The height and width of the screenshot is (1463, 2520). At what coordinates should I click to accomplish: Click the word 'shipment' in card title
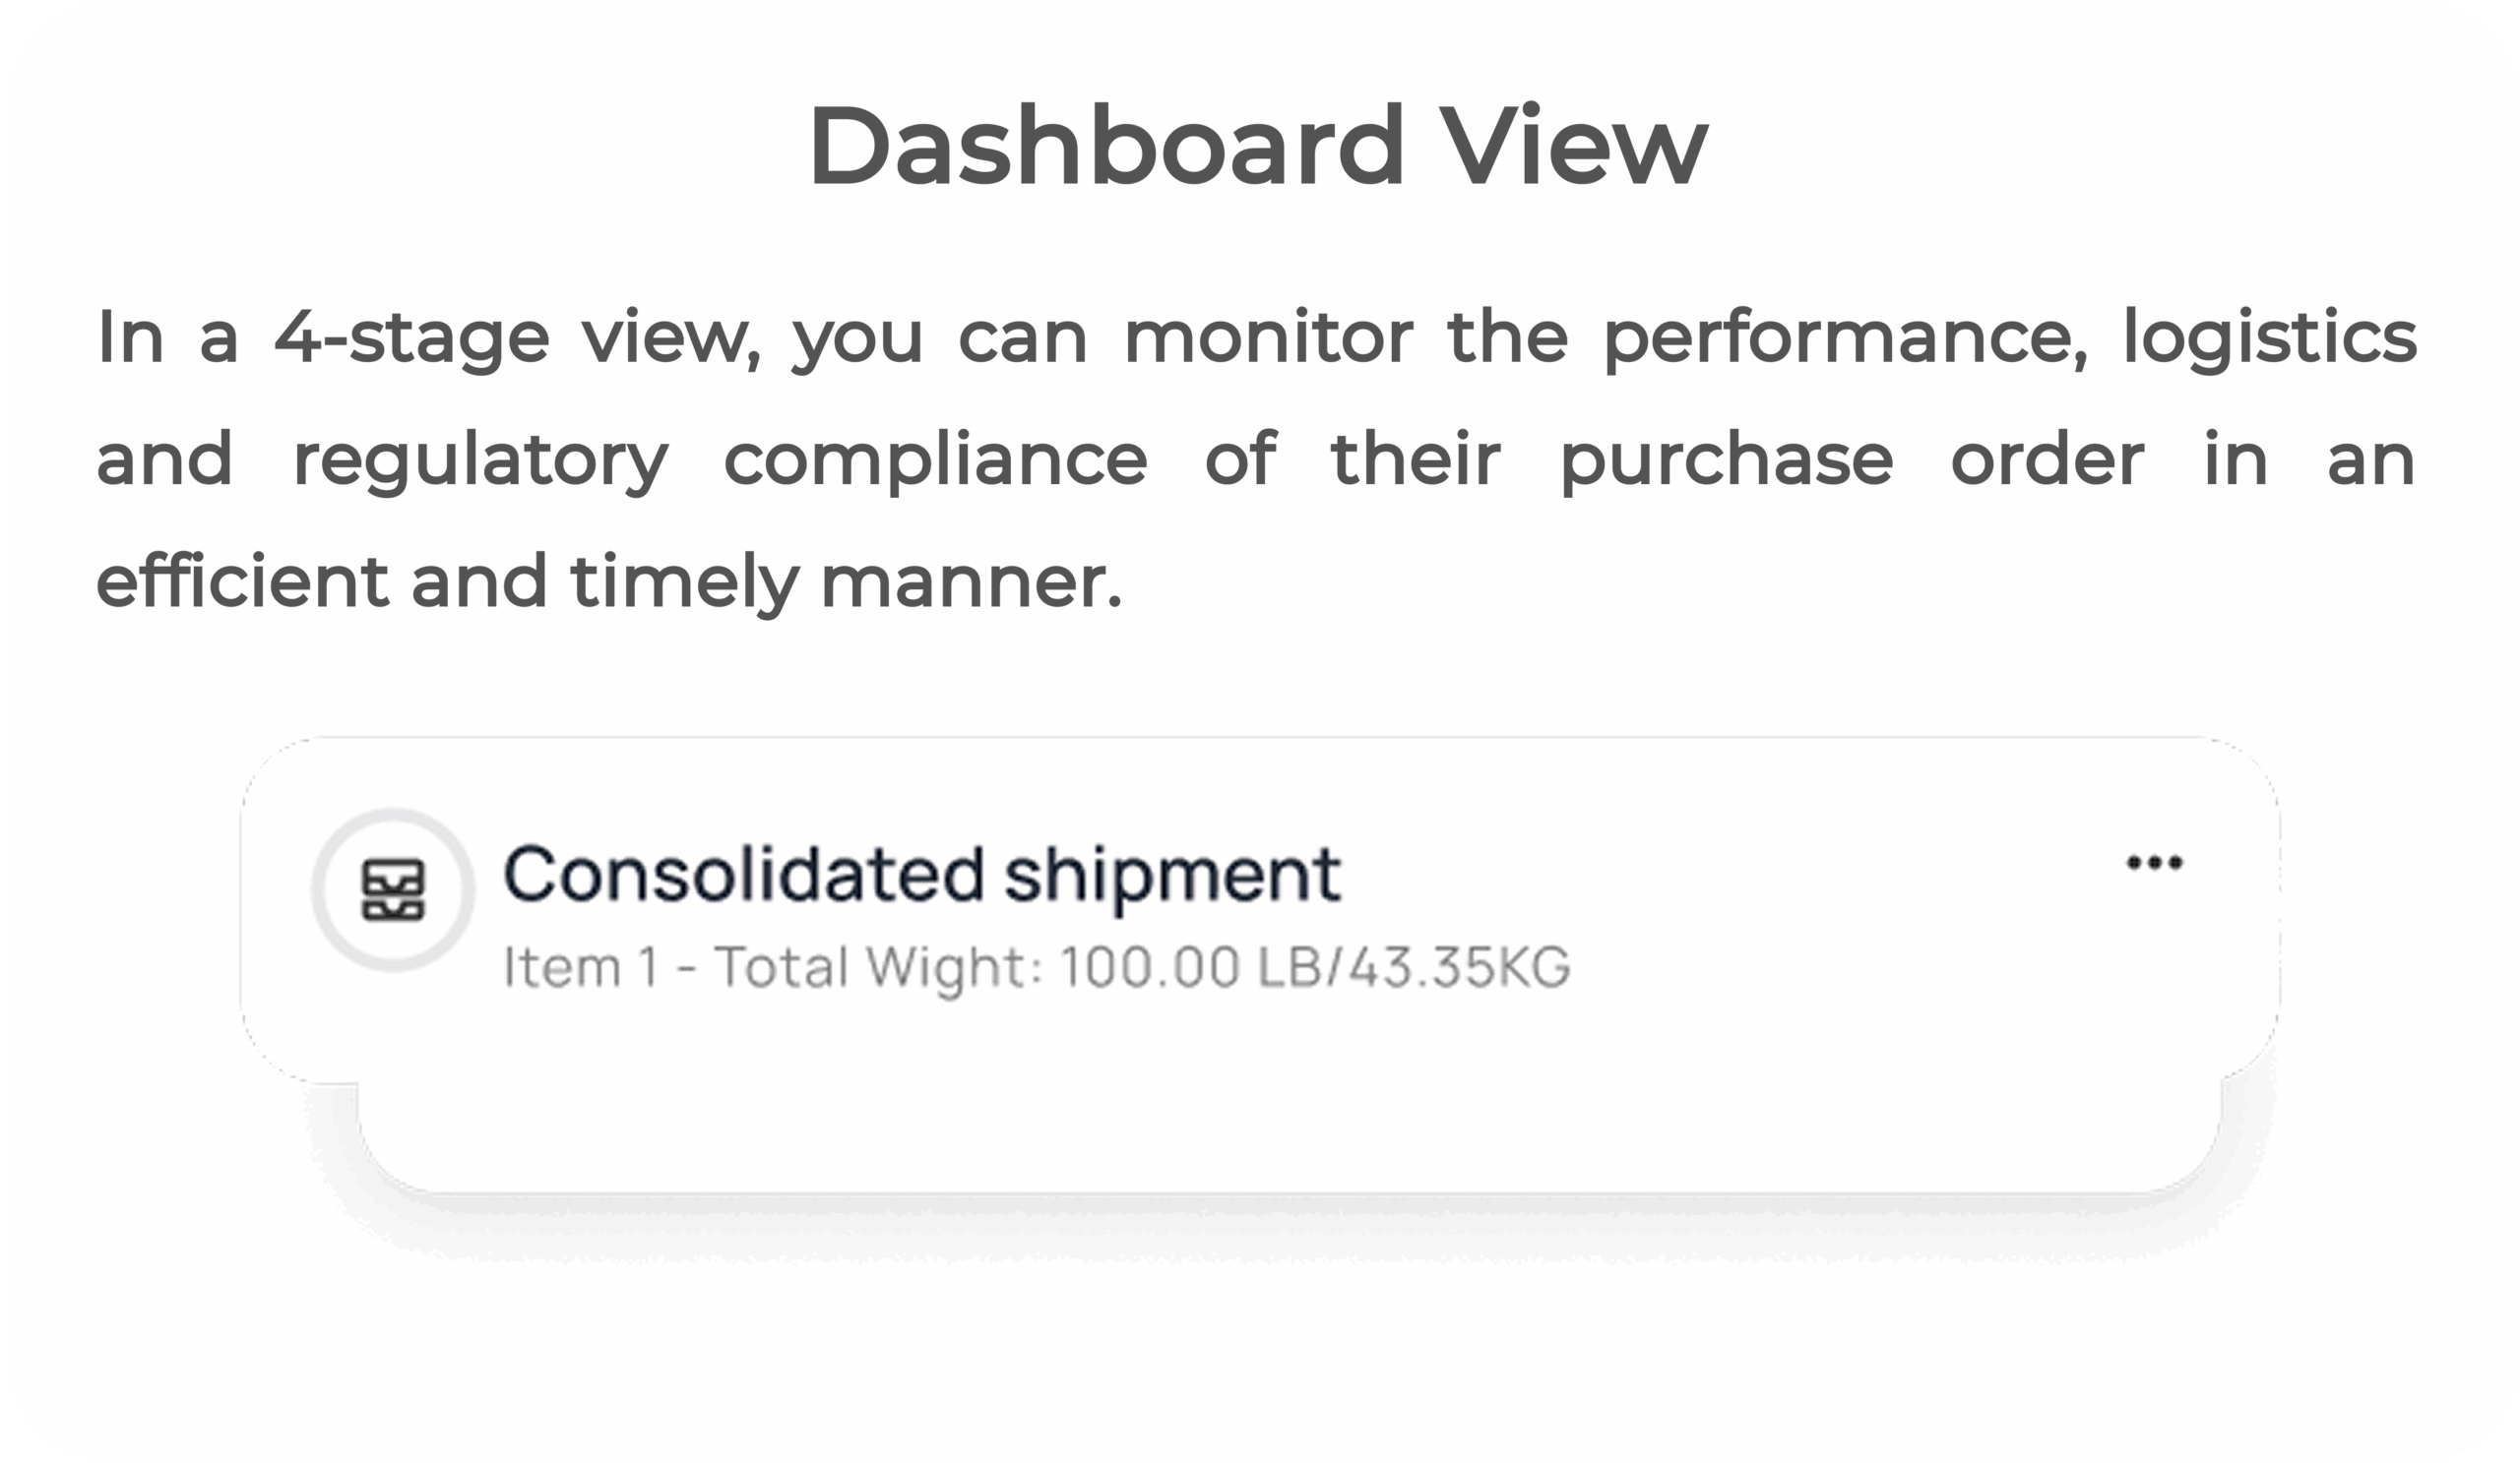[1172, 875]
